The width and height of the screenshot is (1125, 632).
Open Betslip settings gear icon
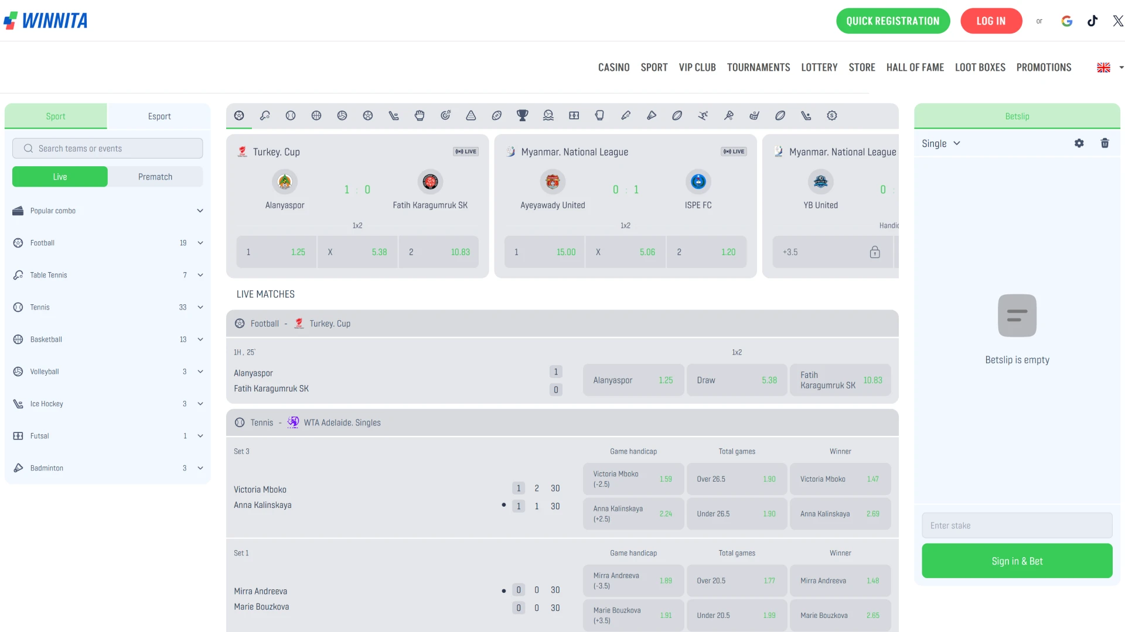(1079, 143)
